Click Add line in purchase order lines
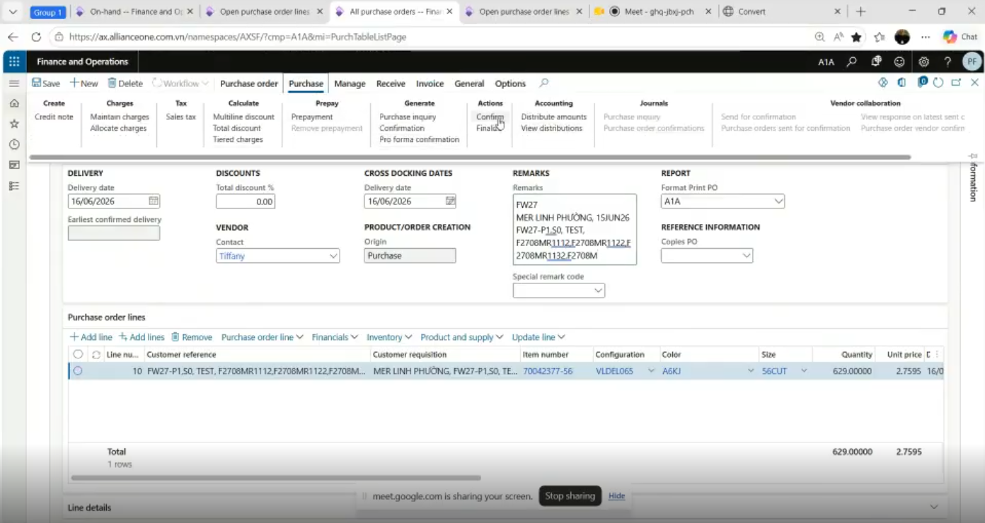The image size is (985, 523). click(91, 337)
